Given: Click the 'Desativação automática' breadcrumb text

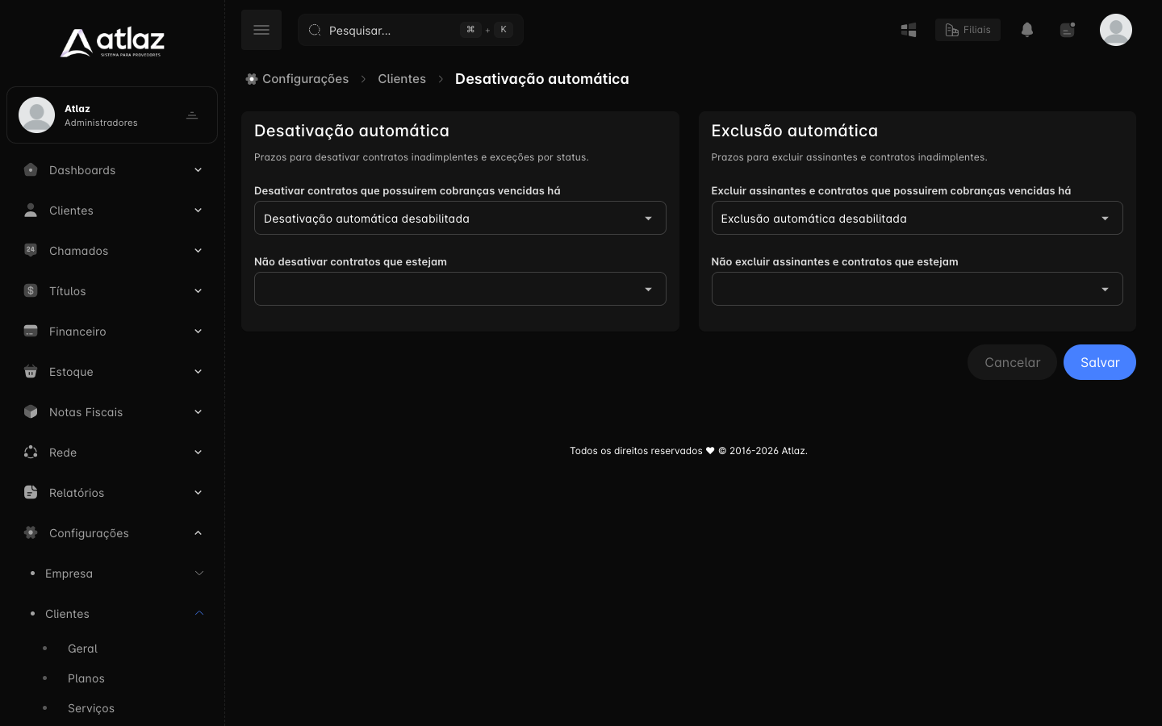Looking at the screenshot, I should click(542, 79).
